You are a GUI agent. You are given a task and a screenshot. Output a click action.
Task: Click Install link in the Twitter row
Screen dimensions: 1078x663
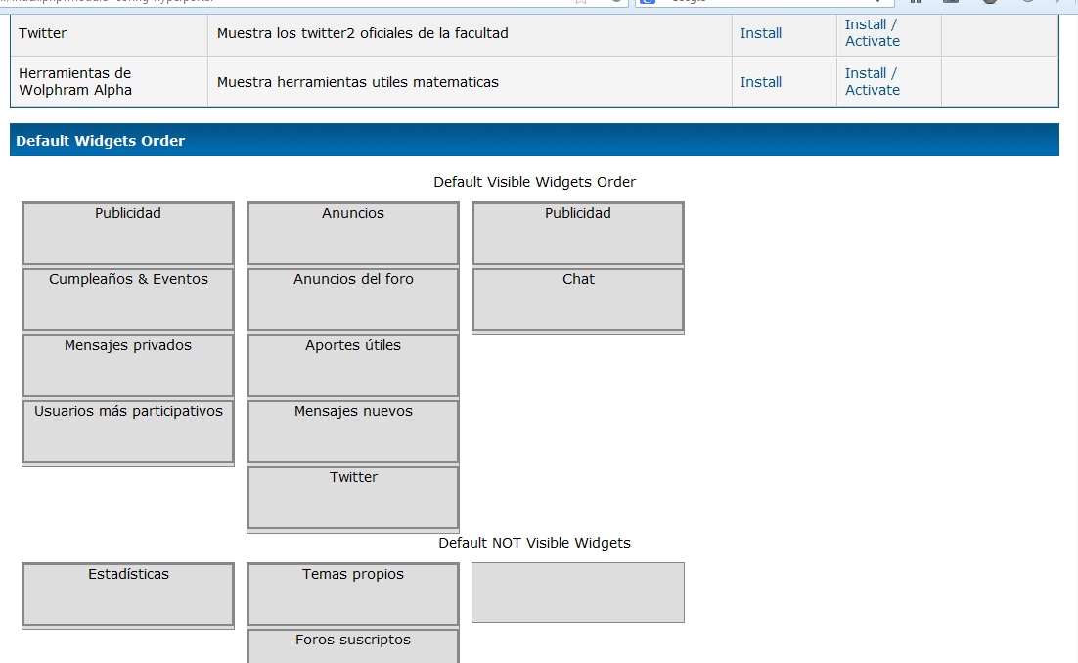(x=760, y=33)
